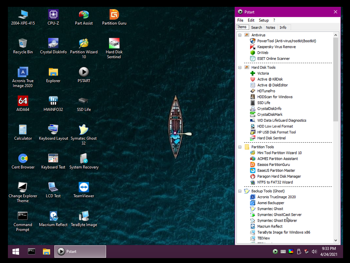Screen dimensions: 350x263
Task: Click the Pstart list scroll up arrow
Action: tap(336, 35)
